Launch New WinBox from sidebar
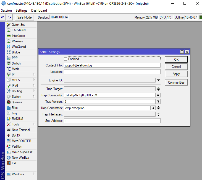 [x=20, y=158]
